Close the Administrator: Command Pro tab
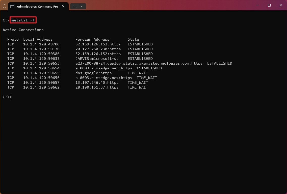The height and width of the screenshot is (194, 287). tap(63, 6)
